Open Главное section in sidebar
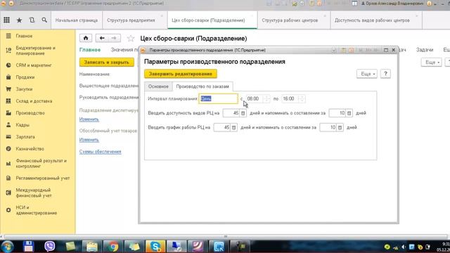 24,36
